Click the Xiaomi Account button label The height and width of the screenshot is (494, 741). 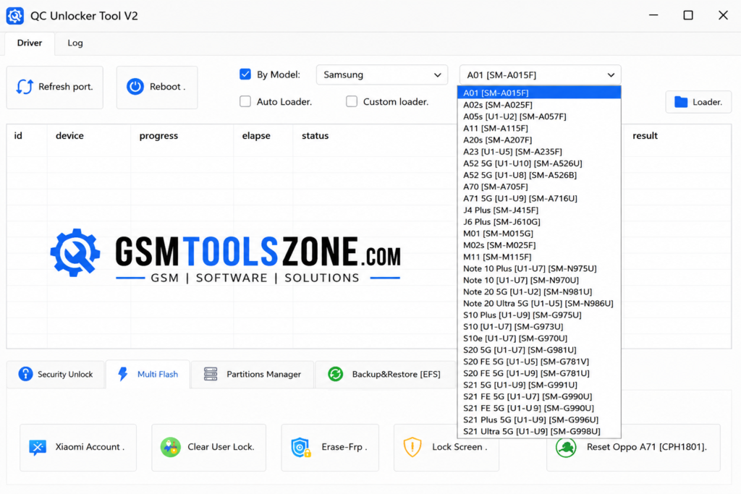point(90,447)
